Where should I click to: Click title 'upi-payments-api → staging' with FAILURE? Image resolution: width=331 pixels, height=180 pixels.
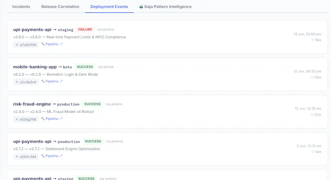(x=43, y=30)
